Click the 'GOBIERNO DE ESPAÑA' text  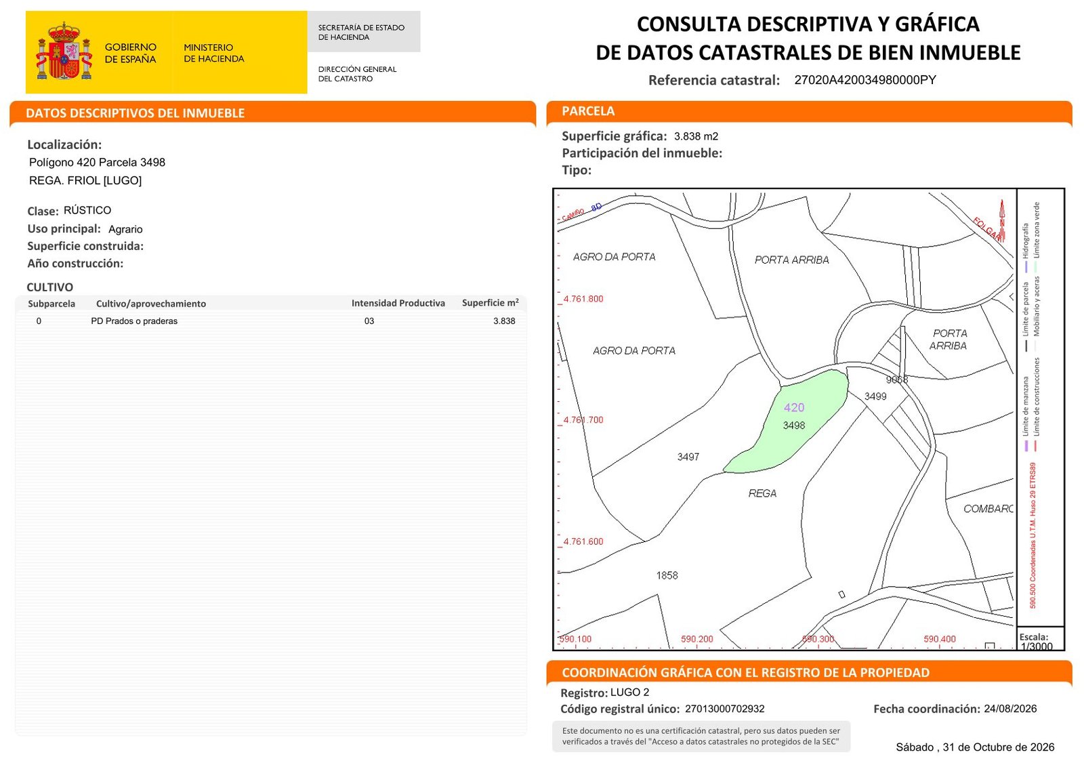(130, 53)
